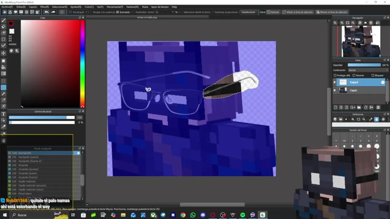Zoom out in the Navegador panel
The height and width of the screenshot is (219, 390).
tap(353, 23)
